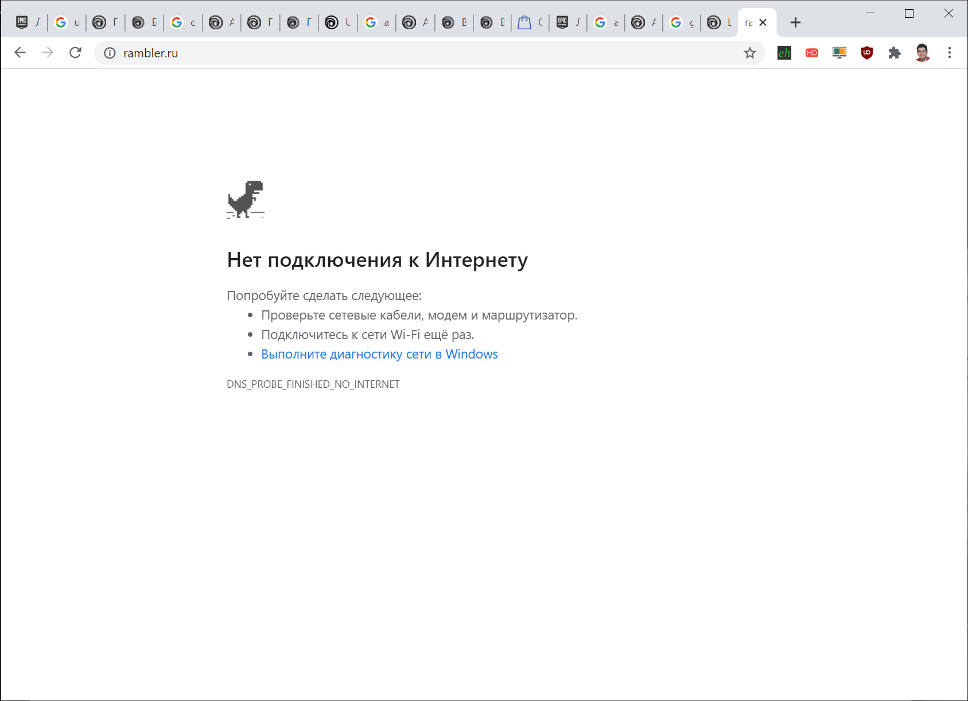Viewport: 968px width, 701px height.
Task: Open the red HD extension
Action: tap(811, 53)
